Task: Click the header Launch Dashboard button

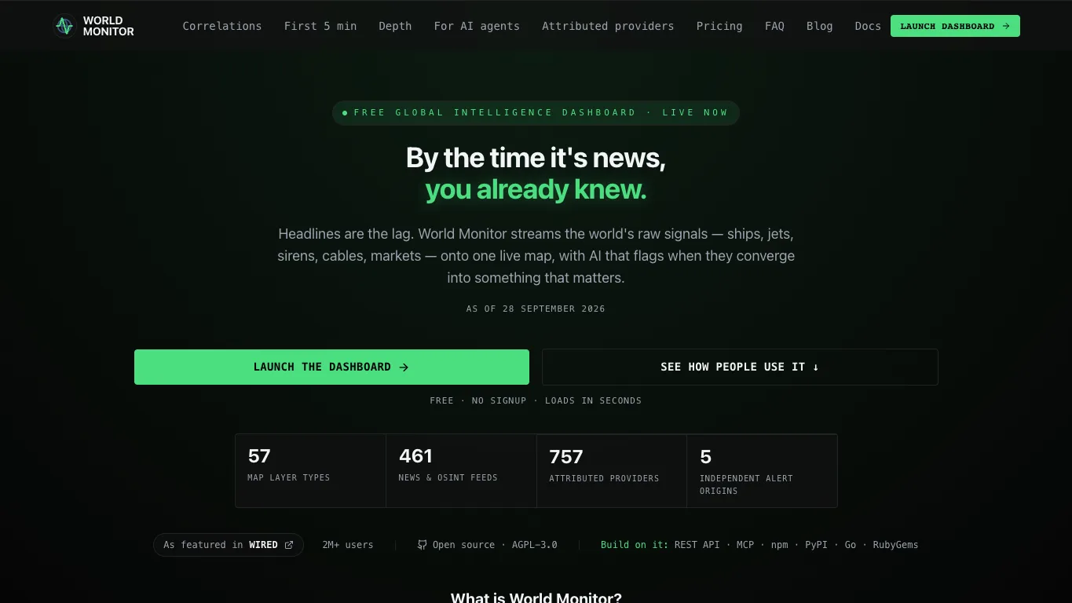Action: pos(955,26)
